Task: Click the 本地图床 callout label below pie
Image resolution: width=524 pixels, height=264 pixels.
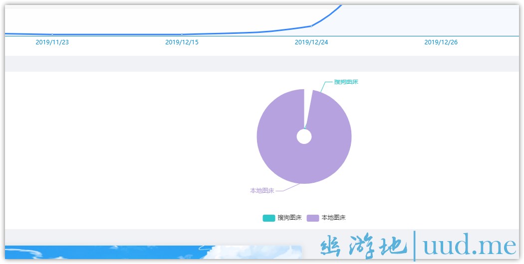Action: click(262, 190)
